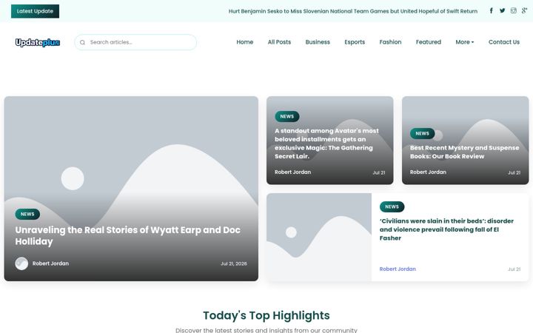Click NEWS tag on El Fasher article
This screenshot has height=333, width=533.
pyautogui.click(x=392, y=206)
